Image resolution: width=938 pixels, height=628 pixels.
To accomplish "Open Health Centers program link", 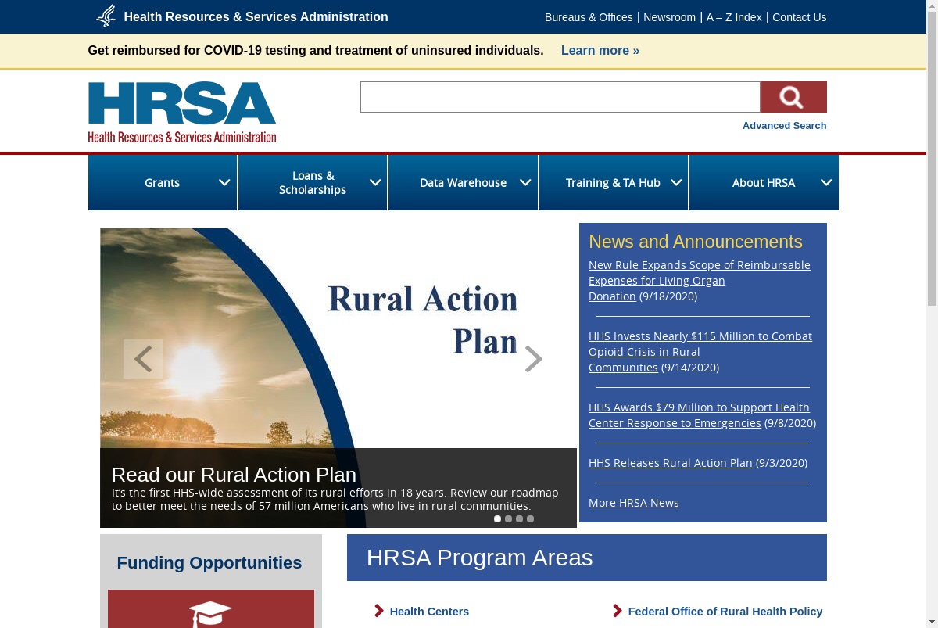I will pos(429,611).
